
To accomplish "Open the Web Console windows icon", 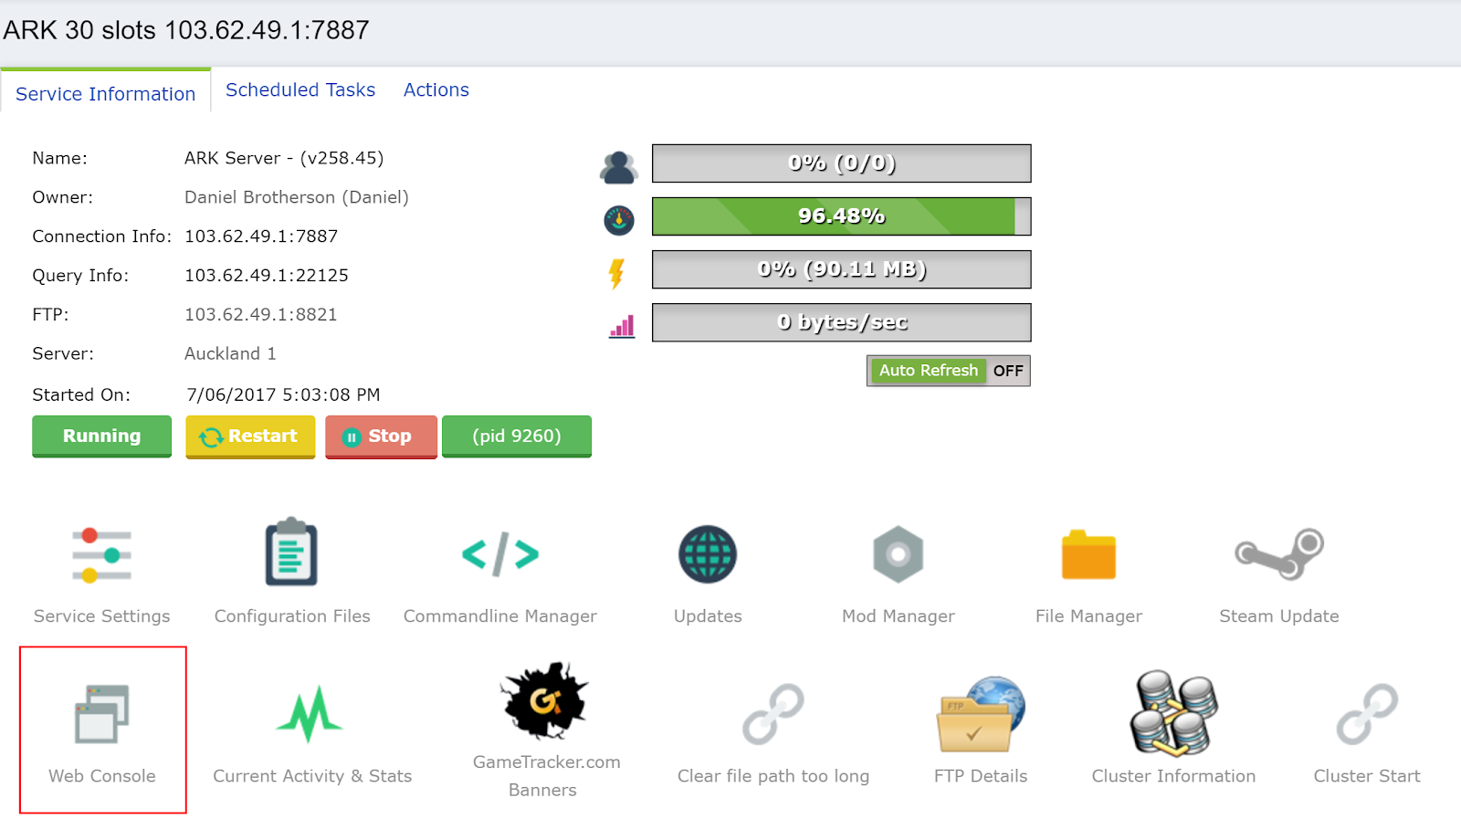I will (101, 714).
